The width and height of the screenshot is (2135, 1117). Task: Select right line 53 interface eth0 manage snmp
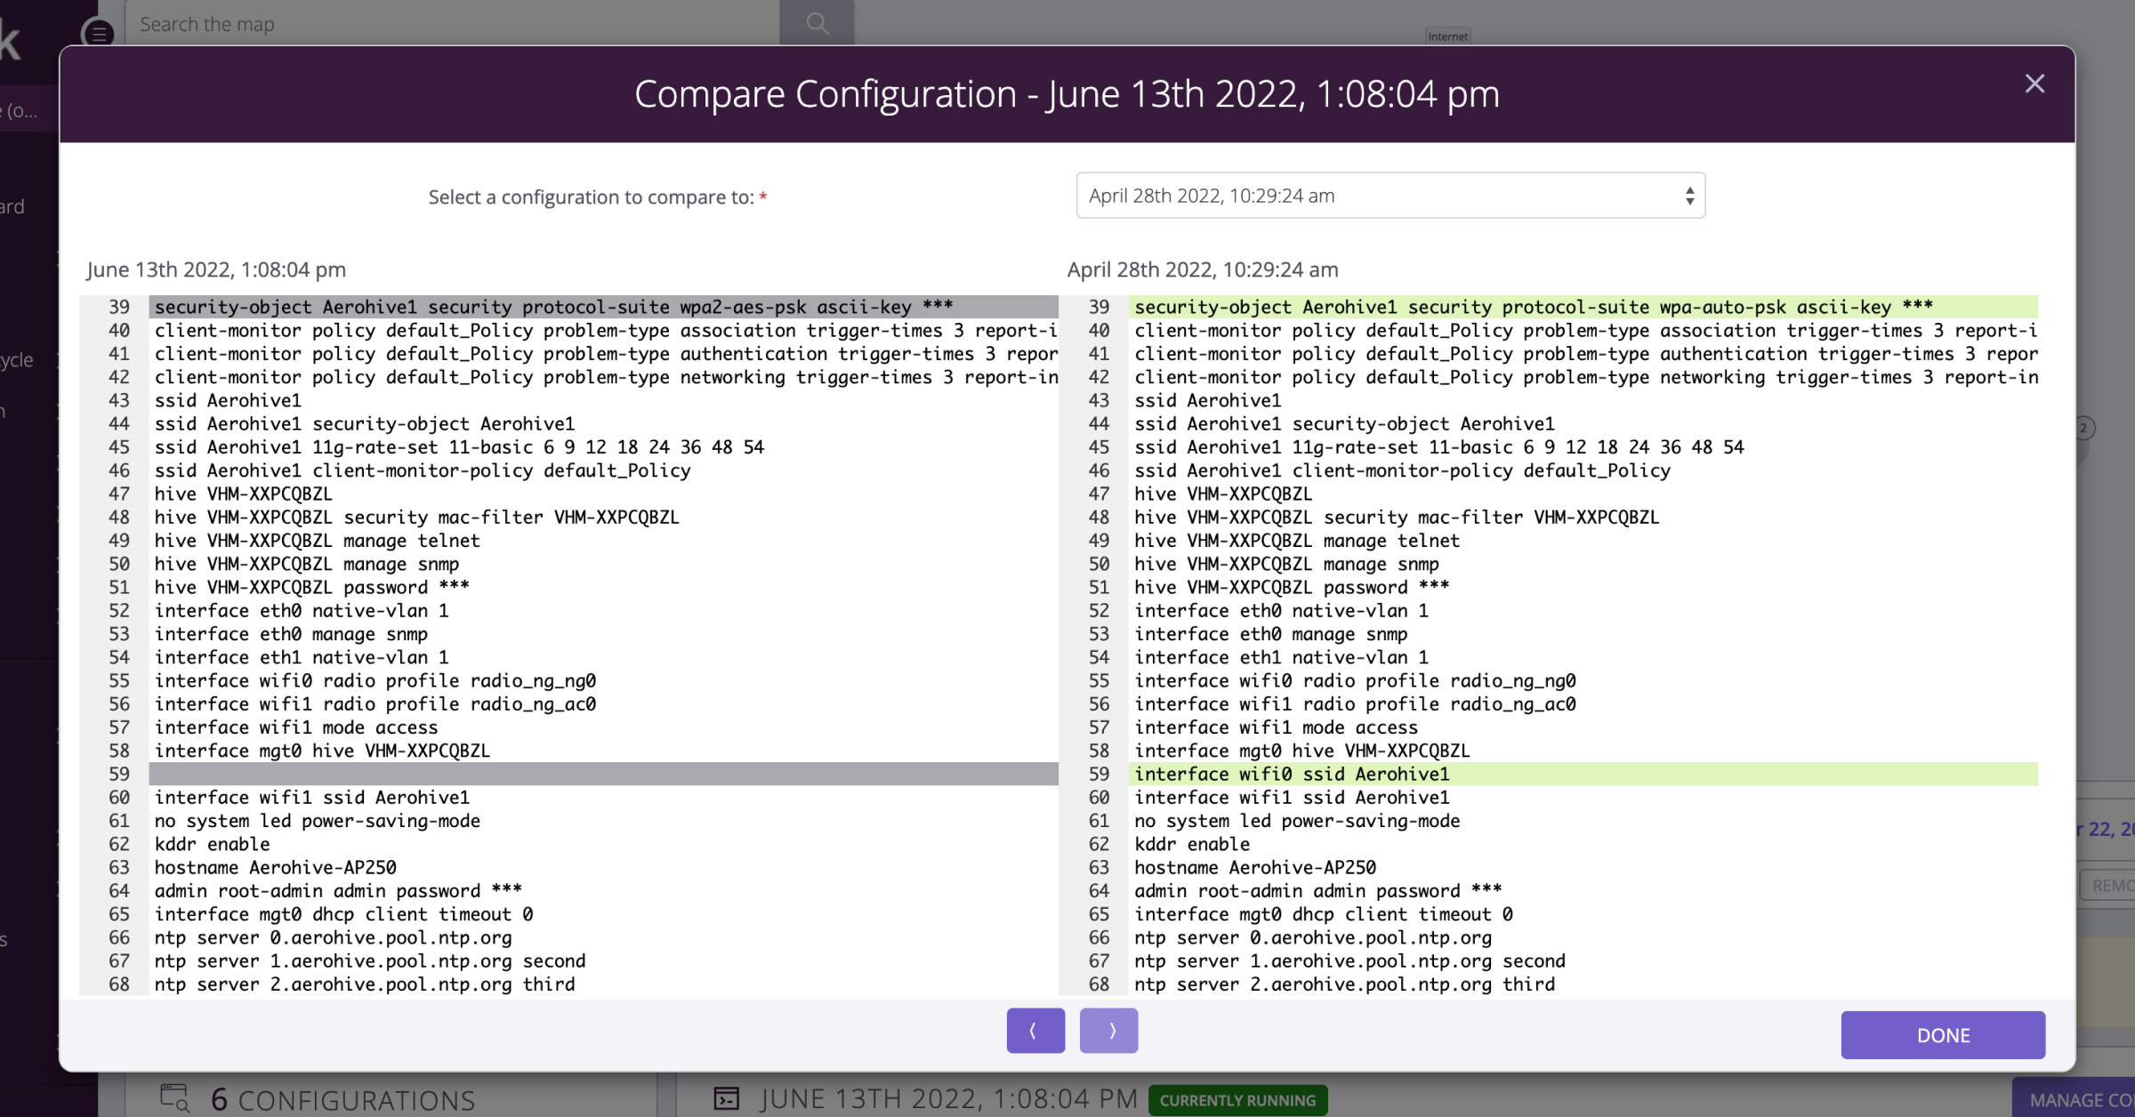(1270, 634)
